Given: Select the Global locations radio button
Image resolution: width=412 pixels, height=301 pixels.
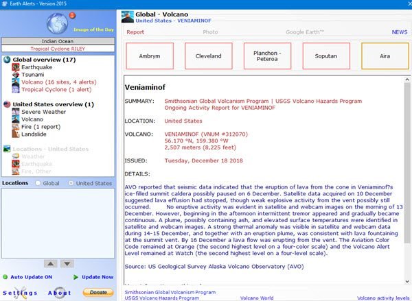Looking at the screenshot, I should tap(38, 183).
